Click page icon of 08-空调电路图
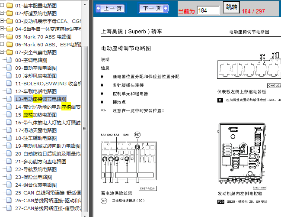 click(x=9, y=60)
